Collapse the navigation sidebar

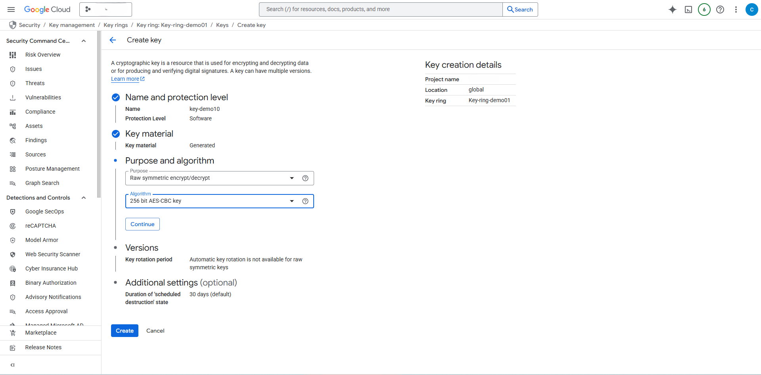click(12, 365)
